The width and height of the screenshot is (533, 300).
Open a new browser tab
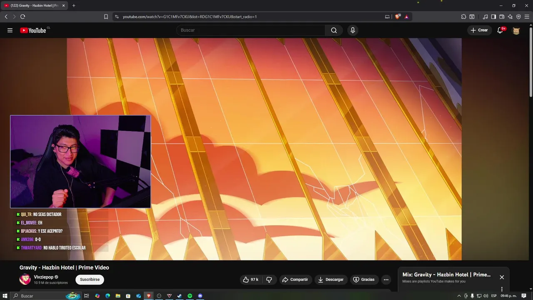74,5
